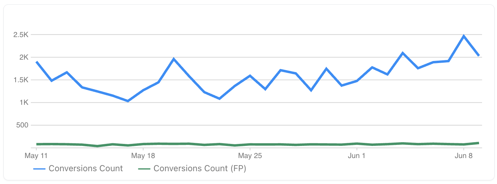Click the 1K y-axis label
The image size is (497, 184).
(x=24, y=102)
